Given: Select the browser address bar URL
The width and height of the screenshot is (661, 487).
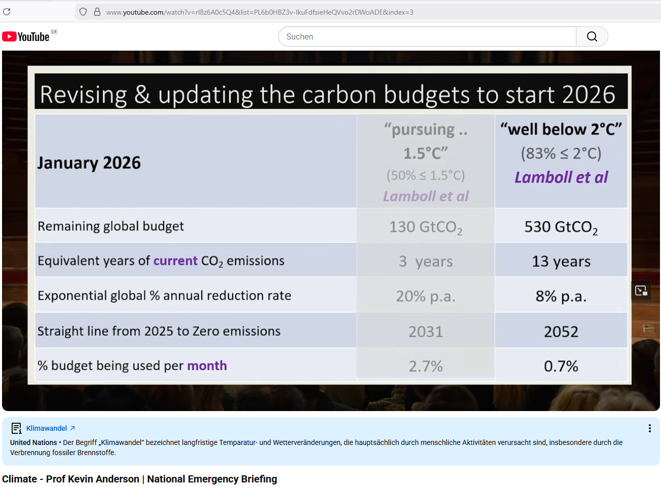Looking at the screenshot, I should [x=259, y=12].
